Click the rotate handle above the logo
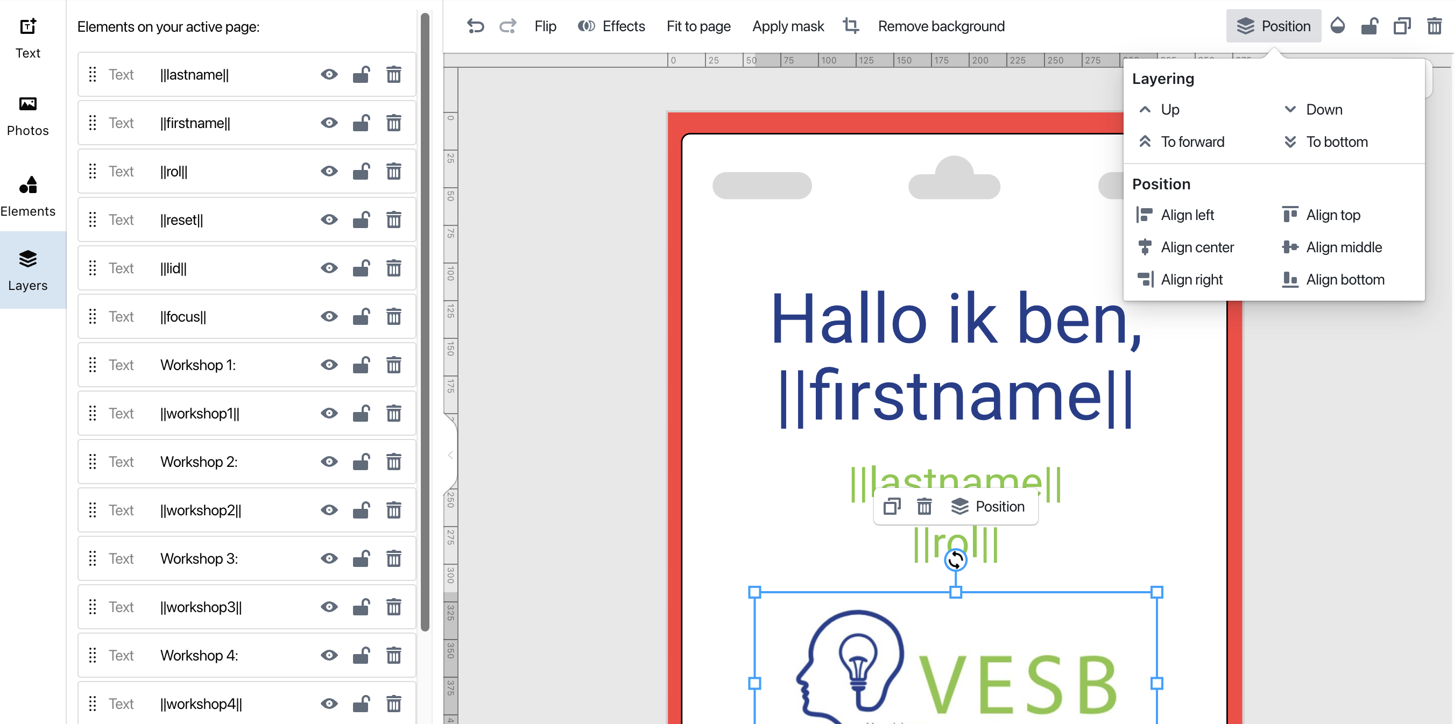Viewport: 1454px width, 724px height. 955,560
